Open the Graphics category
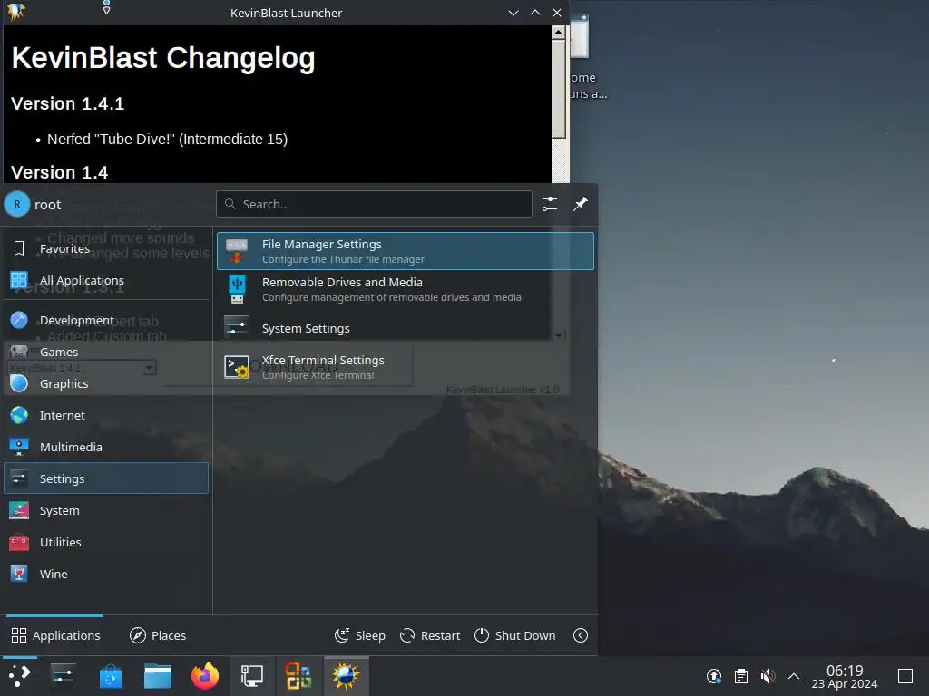This screenshot has height=696, width=929. tap(106, 383)
